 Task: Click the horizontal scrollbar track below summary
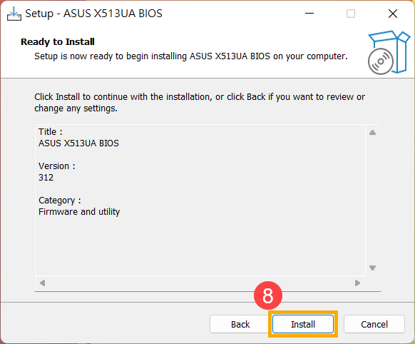[200, 283]
